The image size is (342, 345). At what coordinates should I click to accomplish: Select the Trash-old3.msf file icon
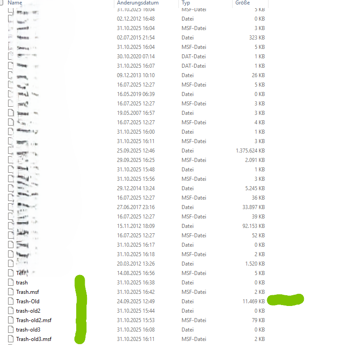11,339
